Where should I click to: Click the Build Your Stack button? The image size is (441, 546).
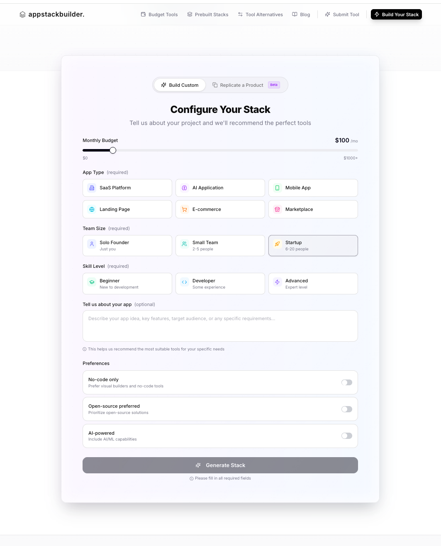[396, 15]
